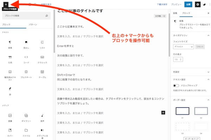Collapse the タイポグラフィ section
The width and height of the screenshot is (211, 140).
(191, 35)
